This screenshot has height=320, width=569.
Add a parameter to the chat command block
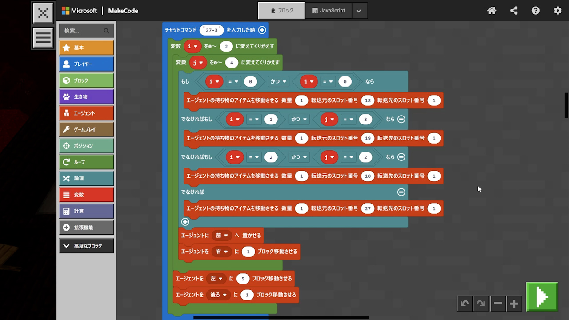coord(262,30)
